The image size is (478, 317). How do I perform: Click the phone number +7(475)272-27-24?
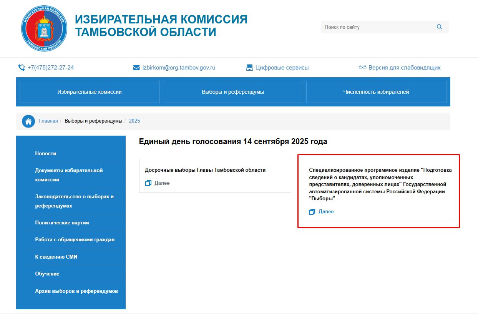coord(51,68)
